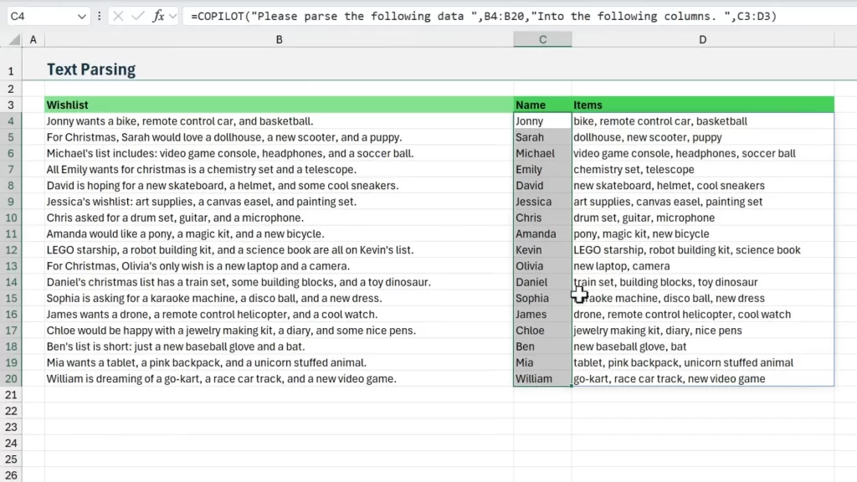The height and width of the screenshot is (482, 857).
Task: Click the Select All corner triangle
Action: pyautogui.click(x=15, y=39)
